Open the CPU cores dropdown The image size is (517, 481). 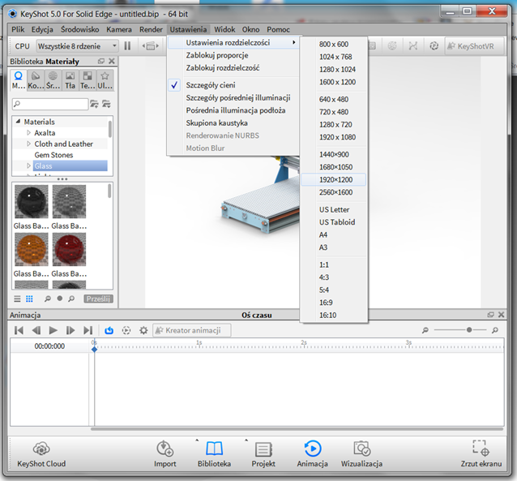pos(77,46)
